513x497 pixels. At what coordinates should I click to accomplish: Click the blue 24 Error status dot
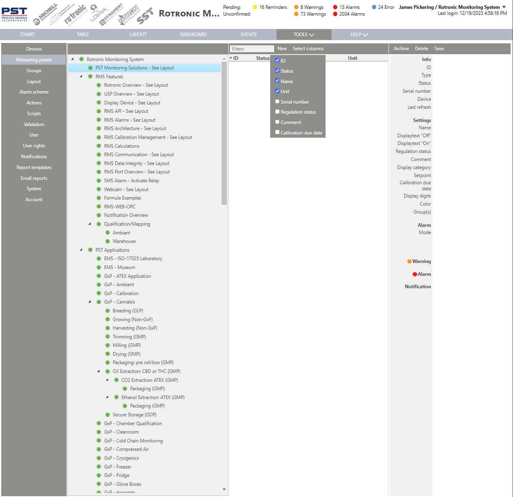pos(374,7)
